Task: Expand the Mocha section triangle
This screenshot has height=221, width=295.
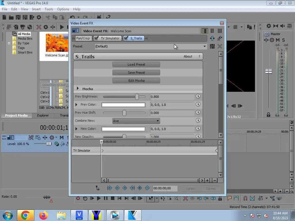Action: [x=78, y=88]
